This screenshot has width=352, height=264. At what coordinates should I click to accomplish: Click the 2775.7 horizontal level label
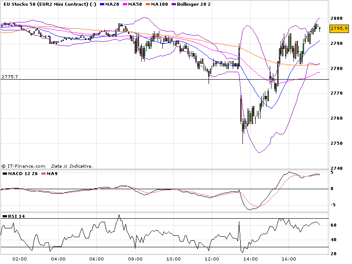(10, 77)
